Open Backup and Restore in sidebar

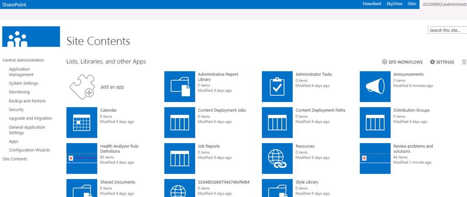click(27, 101)
